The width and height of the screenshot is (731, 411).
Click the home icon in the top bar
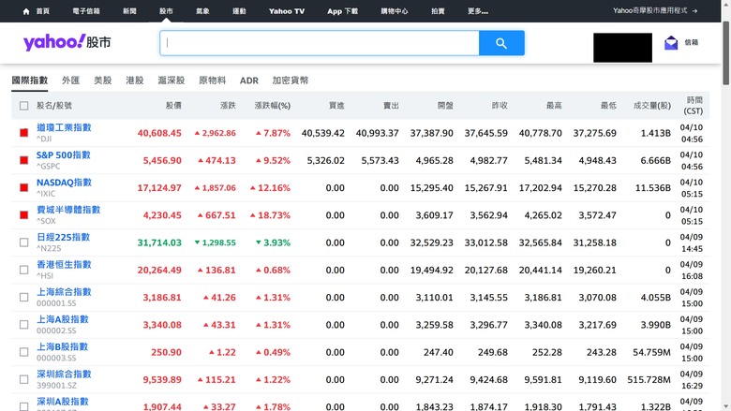coord(26,11)
